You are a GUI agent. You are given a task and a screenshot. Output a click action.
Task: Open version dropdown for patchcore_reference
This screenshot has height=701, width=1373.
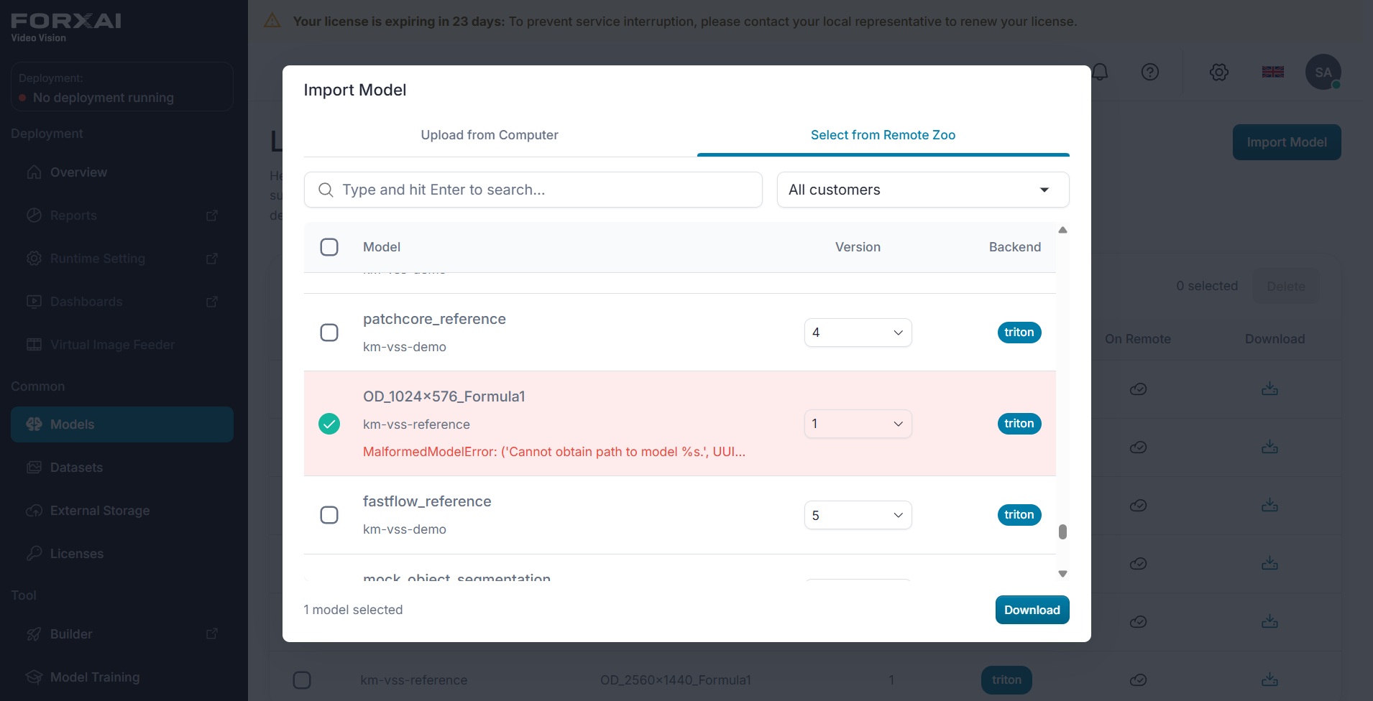coord(858,333)
